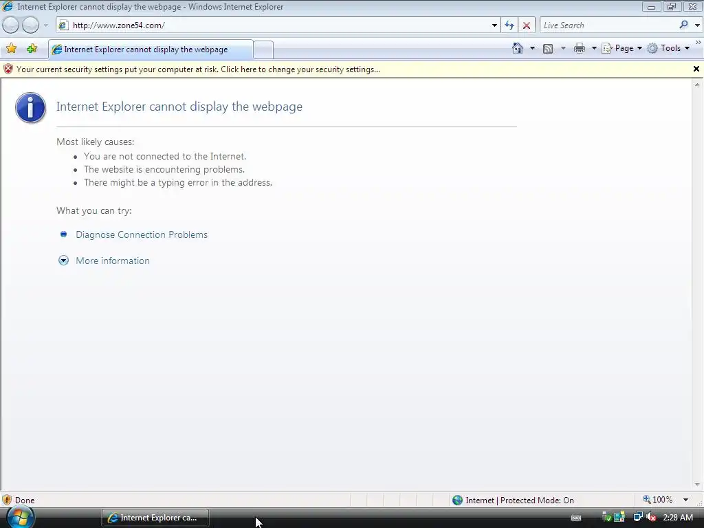Click 'You are not connected to the Internet.' text
704x528 pixels.
[165, 156]
